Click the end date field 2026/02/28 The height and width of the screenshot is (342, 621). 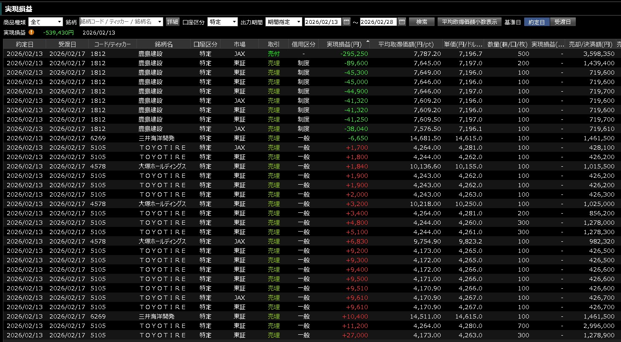(378, 22)
